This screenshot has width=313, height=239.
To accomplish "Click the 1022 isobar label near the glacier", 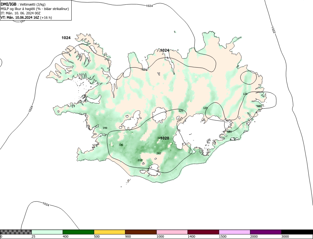I will pyautogui.click(x=180, y=119).
